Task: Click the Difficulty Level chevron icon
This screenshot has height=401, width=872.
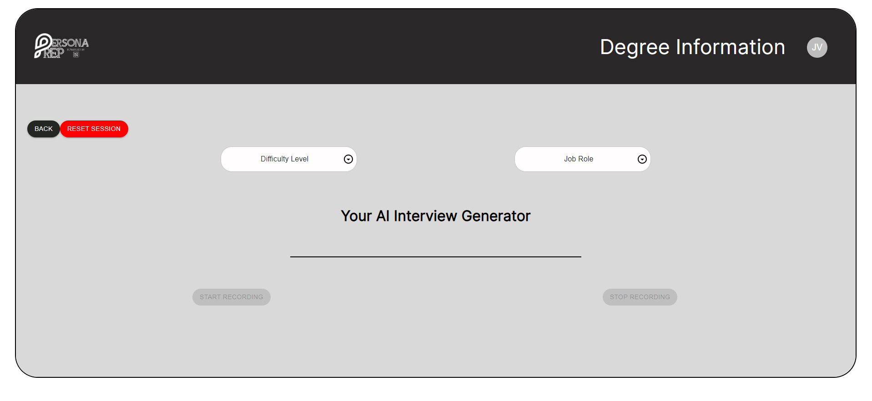Action: [x=348, y=159]
